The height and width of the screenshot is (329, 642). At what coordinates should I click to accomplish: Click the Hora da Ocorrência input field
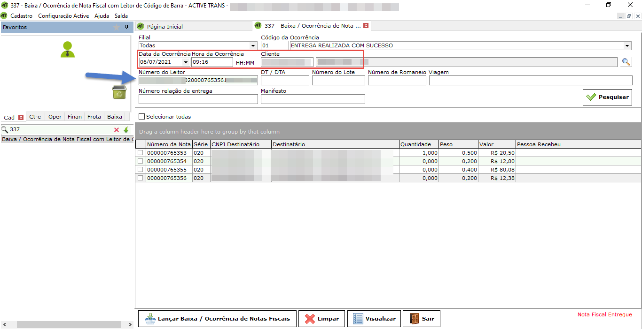211,62
